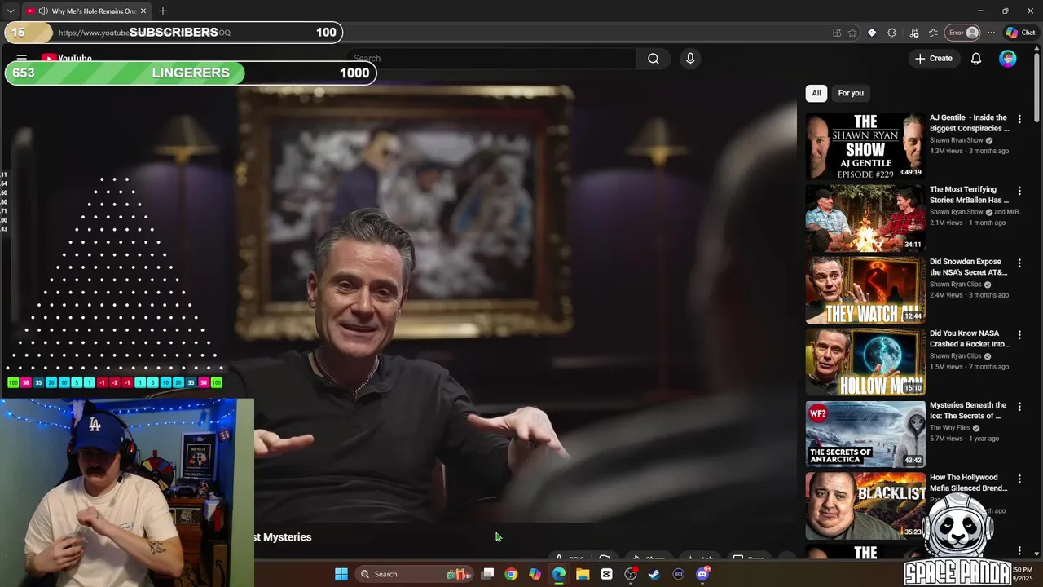Open the YouTube hamburger guide menu
Viewport: 1043px width, 587px height.
click(22, 58)
